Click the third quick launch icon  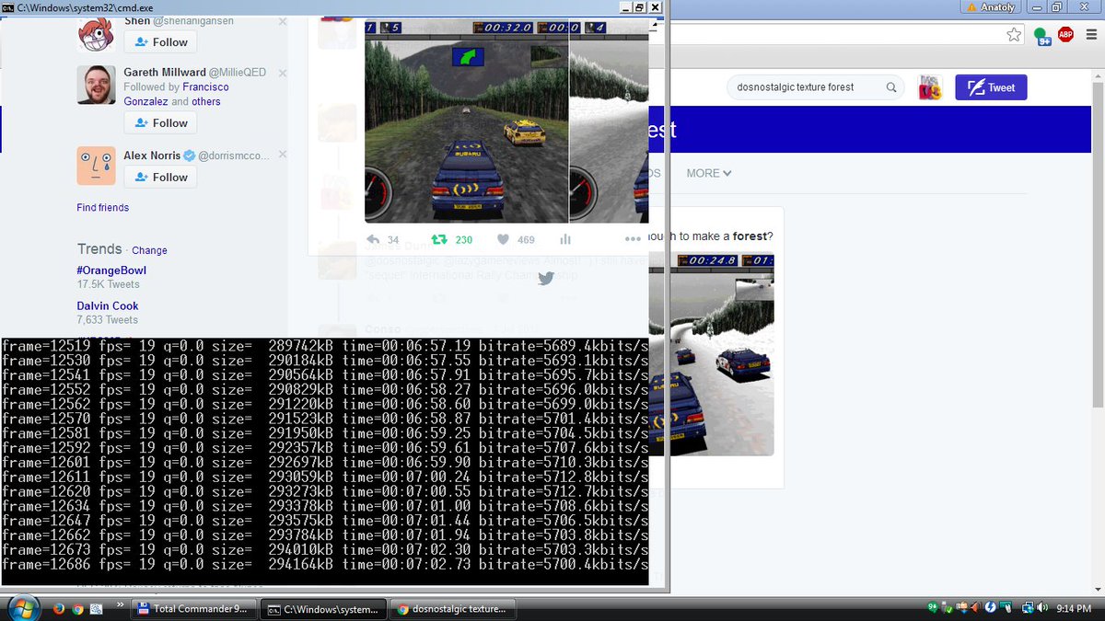(96, 609)
